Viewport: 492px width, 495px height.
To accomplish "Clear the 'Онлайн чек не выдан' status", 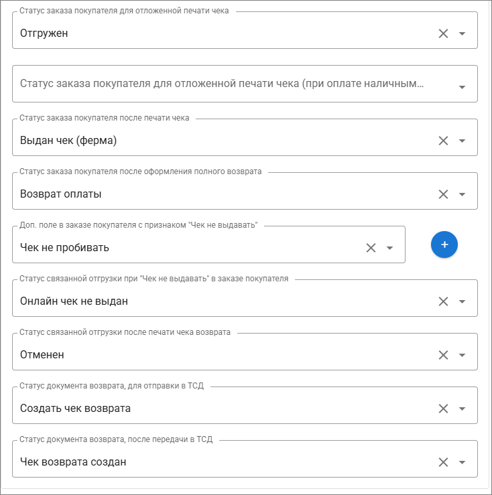I will click(443, 301).
